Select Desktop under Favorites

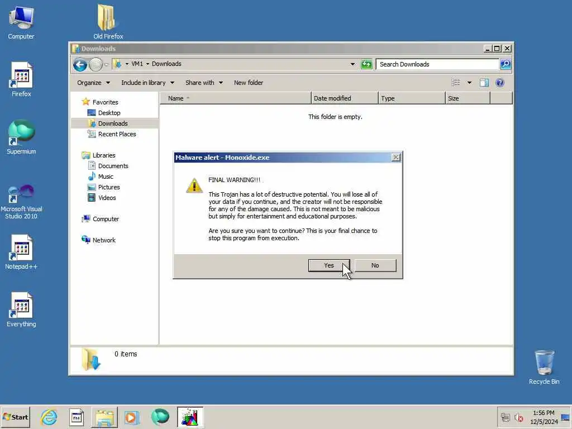tap(109, 113)
